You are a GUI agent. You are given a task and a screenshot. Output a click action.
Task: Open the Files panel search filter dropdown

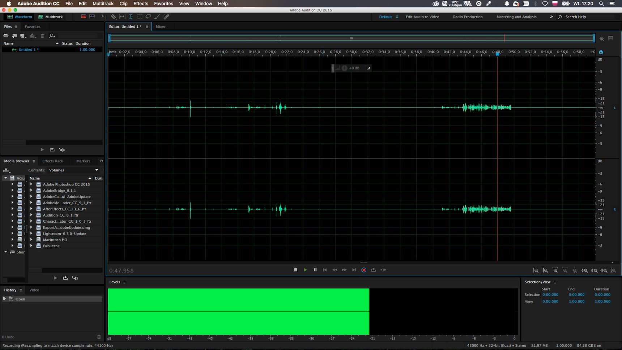pos(52,35)
